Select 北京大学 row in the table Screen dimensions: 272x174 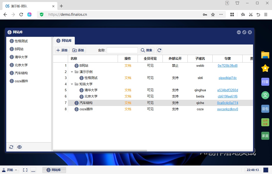pyautogui.click(x=153, y=96)
